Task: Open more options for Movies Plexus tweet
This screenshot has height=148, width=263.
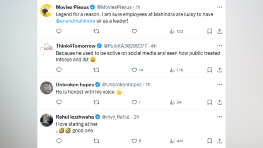Action: click(220, 7)
